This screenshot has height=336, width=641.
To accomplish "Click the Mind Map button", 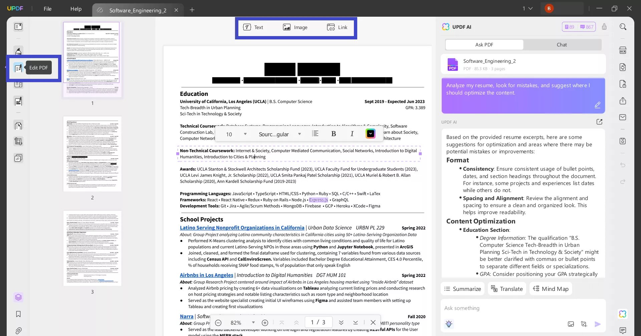I will point(551,289).
